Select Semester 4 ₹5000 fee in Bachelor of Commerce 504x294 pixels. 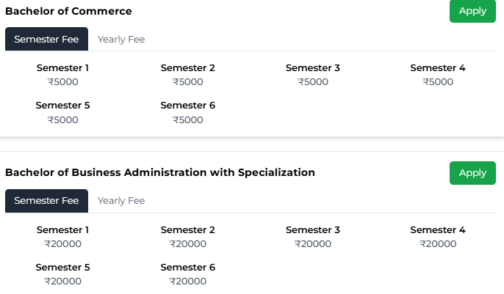pyautogui.click(x=438, y=75)
